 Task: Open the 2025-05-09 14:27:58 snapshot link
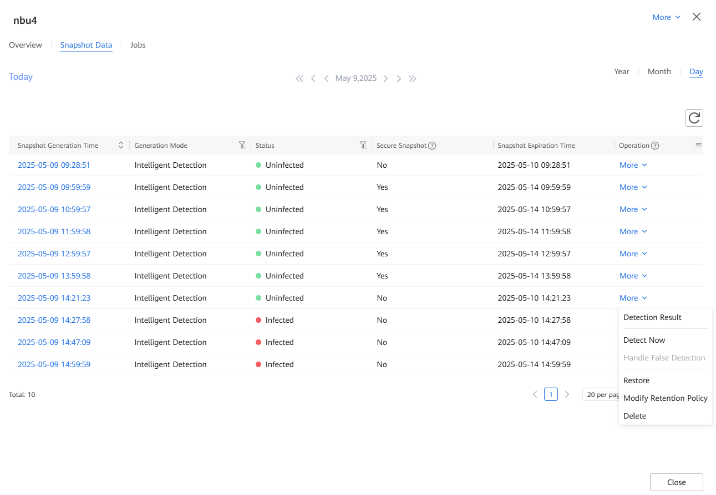[x=54, y=320]
